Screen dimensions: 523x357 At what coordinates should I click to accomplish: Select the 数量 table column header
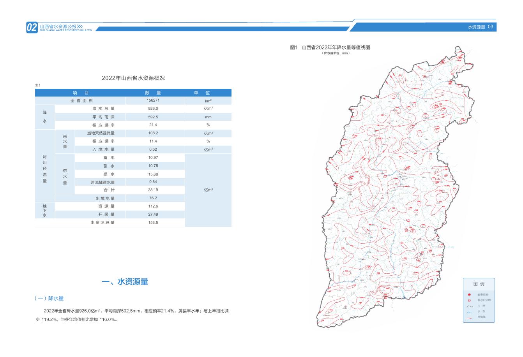(153, 93)
